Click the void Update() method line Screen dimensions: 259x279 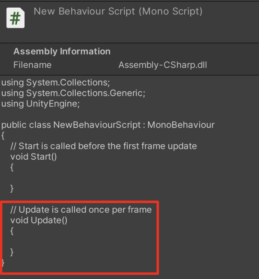click(39, 220)
